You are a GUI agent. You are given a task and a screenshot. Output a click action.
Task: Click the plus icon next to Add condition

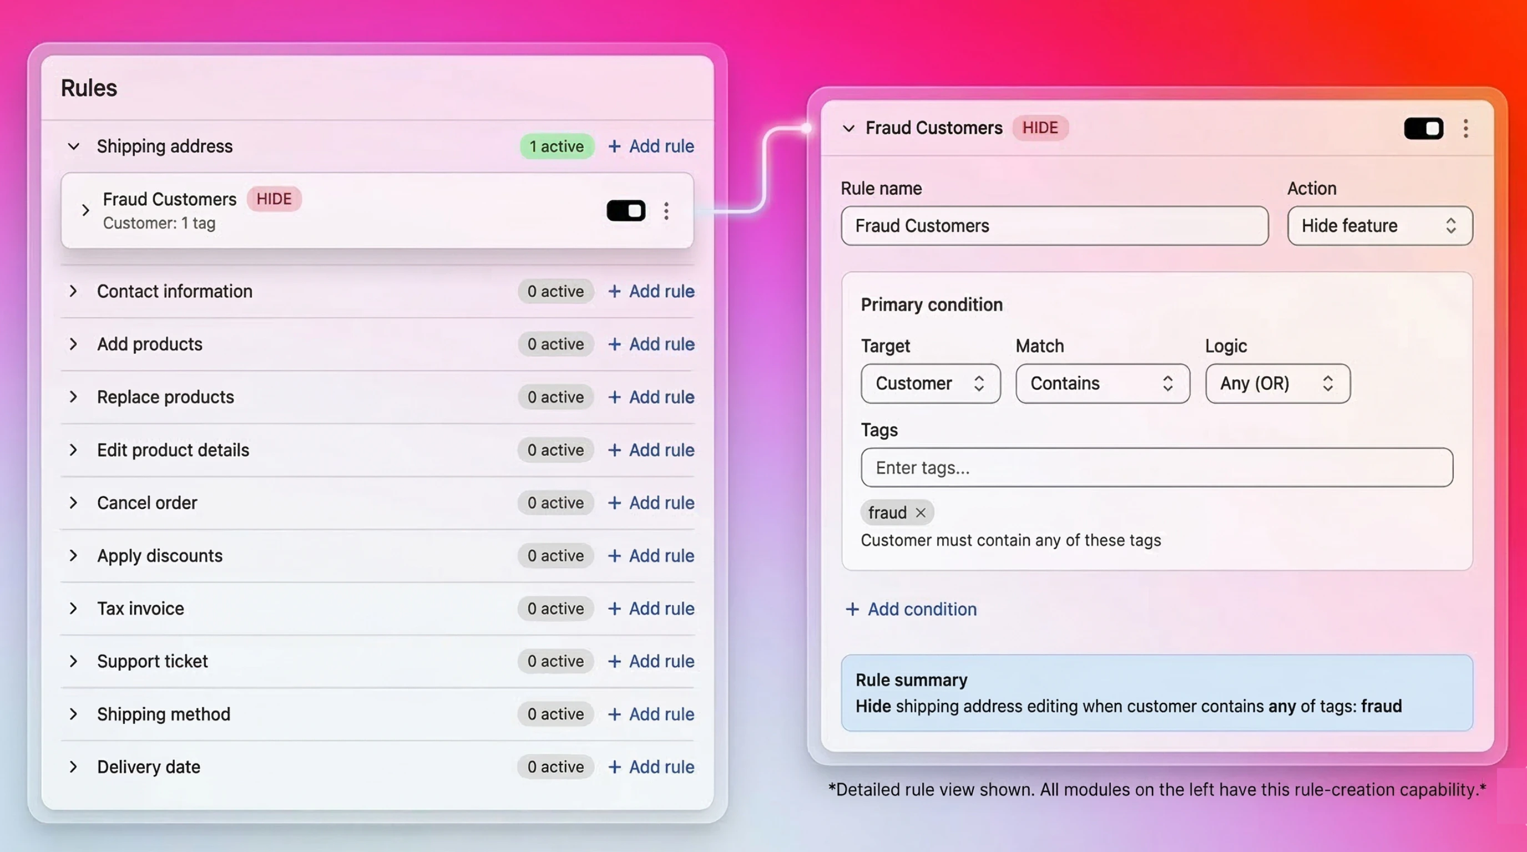(852, 609)
